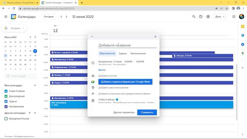Click Добавьте гостей field
Screen dimensions: 247x139
[x=107, y=76]
